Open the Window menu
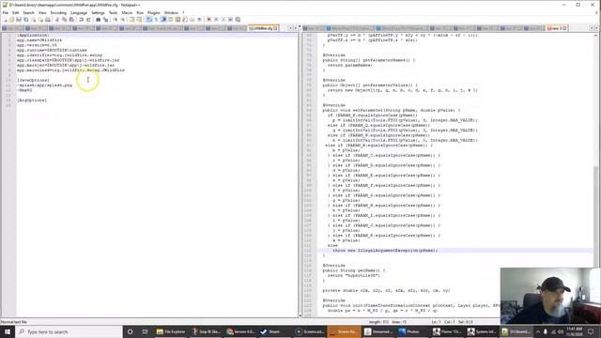This screenshot has height=338, width=601. coord(171,12)
